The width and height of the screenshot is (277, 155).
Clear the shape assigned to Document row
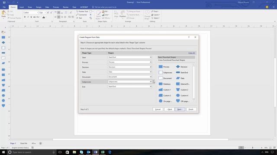pyautogui.click(x=151, y=77)
